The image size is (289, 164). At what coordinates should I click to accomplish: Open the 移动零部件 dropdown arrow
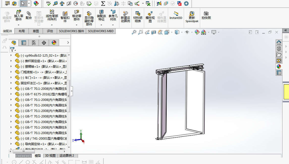coord(77,25)
